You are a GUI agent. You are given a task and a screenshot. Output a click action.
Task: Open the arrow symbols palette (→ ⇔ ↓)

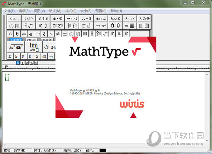click(72, 18)
